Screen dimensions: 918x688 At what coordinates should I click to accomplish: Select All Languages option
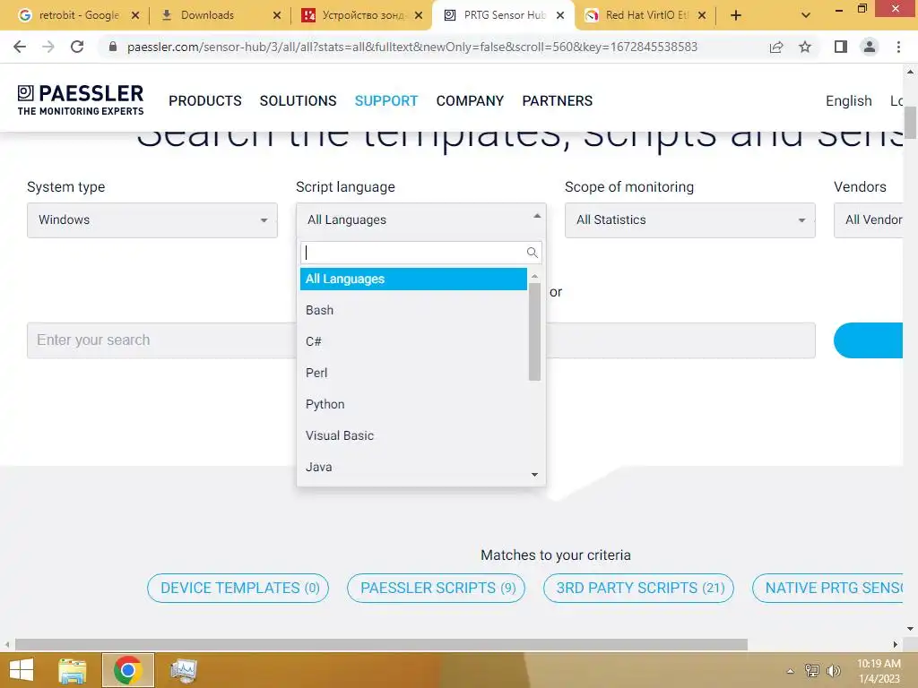coord(413,279)
